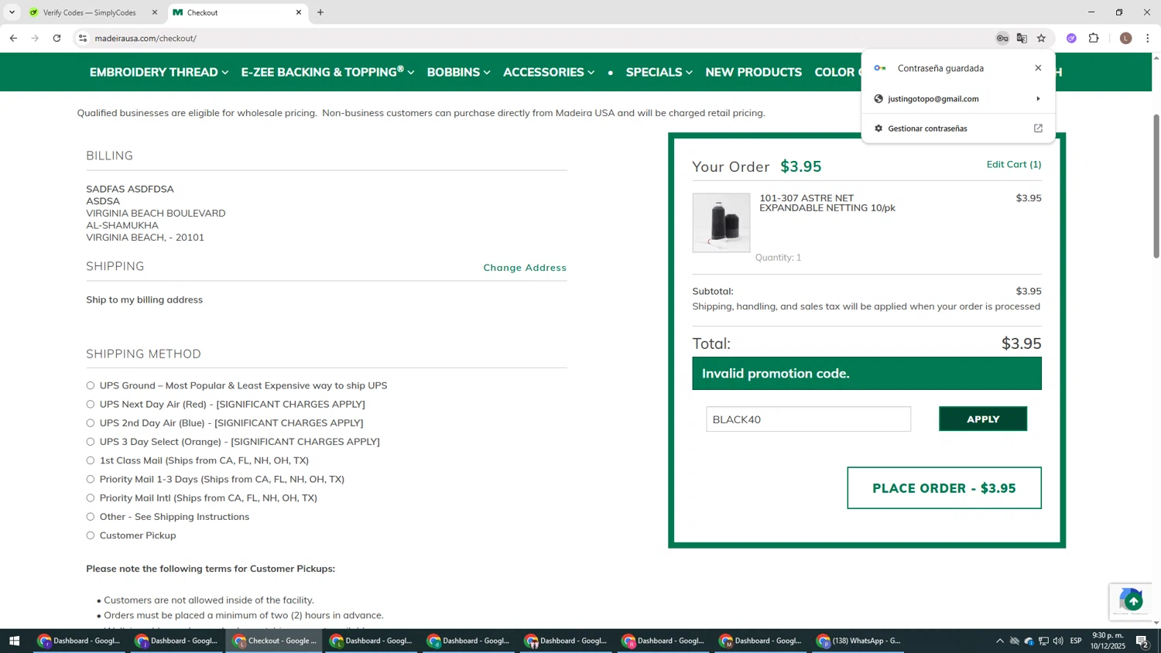Expand the justingotopo@gmail.com account arrow
The width and height of the screenshot is (1161, 653).
pos(1038,99)
